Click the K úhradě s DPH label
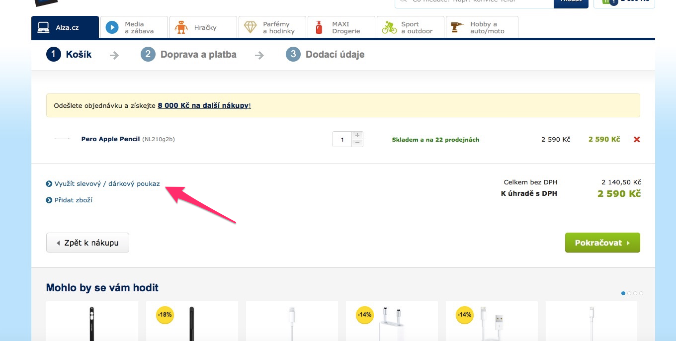Viewport: 676px width, 341px height. tap(529, 193)
